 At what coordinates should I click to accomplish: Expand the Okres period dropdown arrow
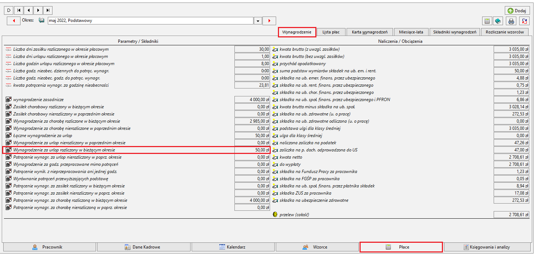257,21
